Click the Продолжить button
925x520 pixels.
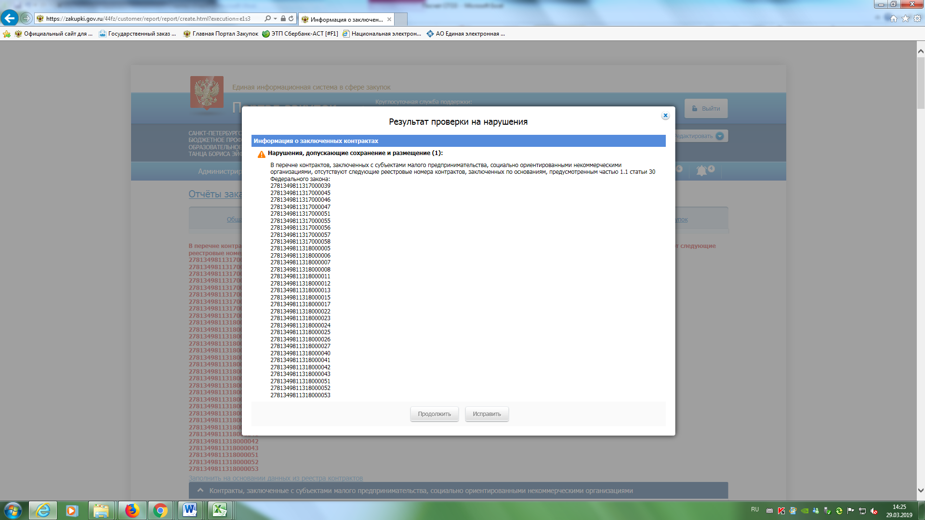pos(434,414)
